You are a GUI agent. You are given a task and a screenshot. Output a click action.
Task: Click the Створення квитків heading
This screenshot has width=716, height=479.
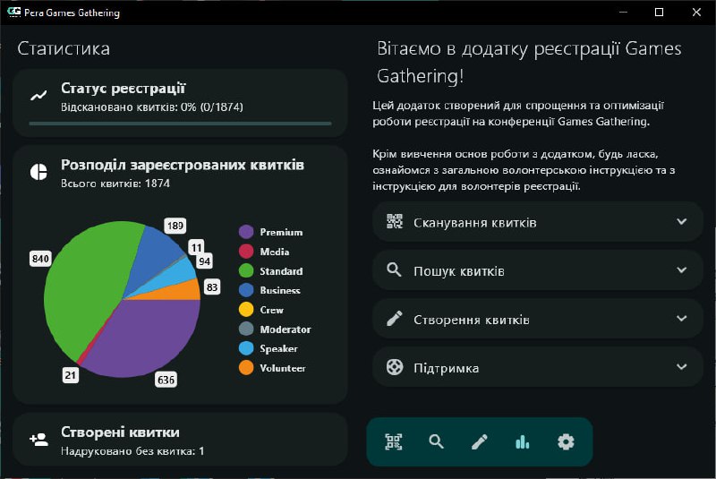tap(472, 320)
